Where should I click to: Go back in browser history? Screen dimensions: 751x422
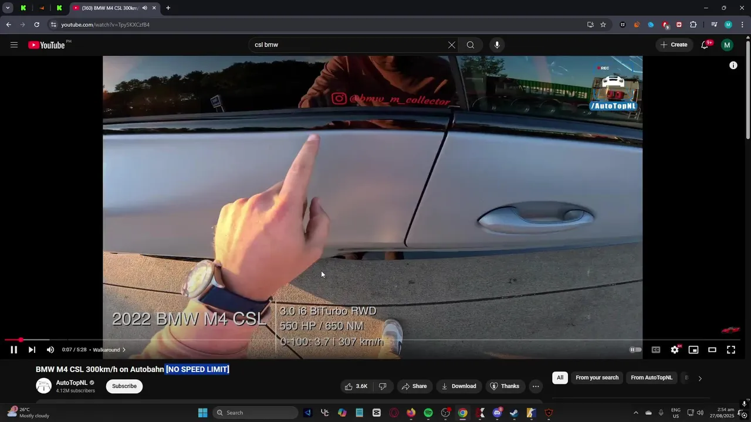tap(8, 25)
